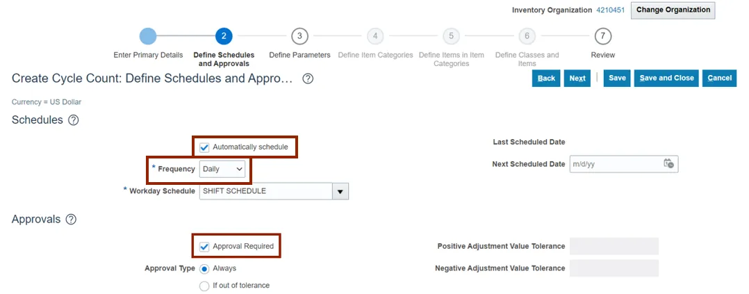Open the Enter Primary Details step label

coord(148,55)
